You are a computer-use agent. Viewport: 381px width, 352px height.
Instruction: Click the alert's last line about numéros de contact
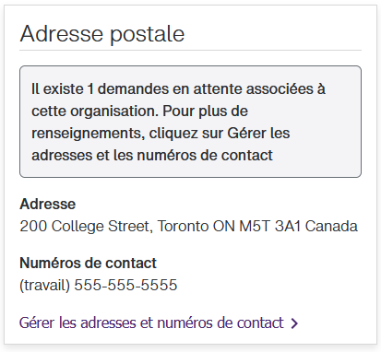click(152, 156)
